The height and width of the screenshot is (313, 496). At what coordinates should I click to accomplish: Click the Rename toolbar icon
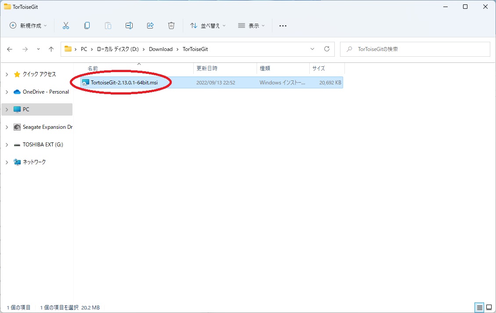click(x=129, y=25)
